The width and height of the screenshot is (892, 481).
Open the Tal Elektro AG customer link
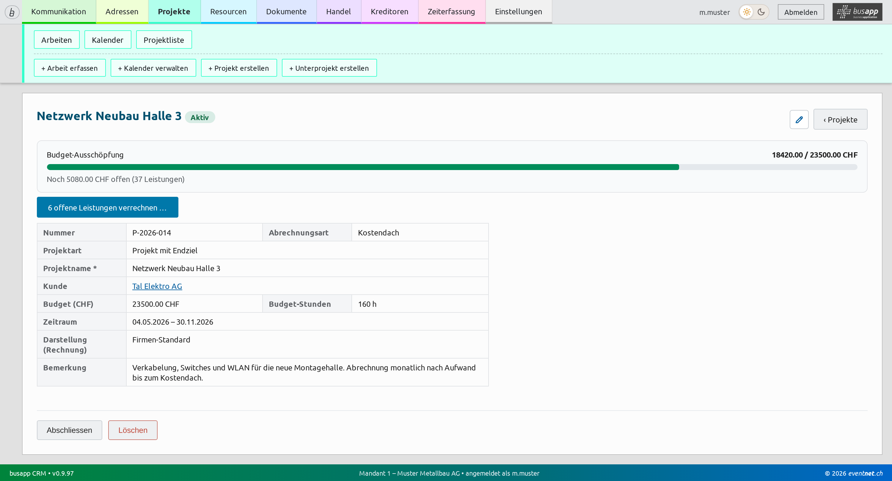157,286
